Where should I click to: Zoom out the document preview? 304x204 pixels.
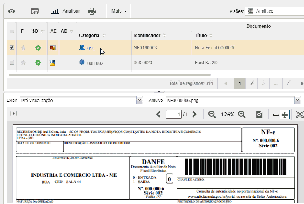pos(212,115)
